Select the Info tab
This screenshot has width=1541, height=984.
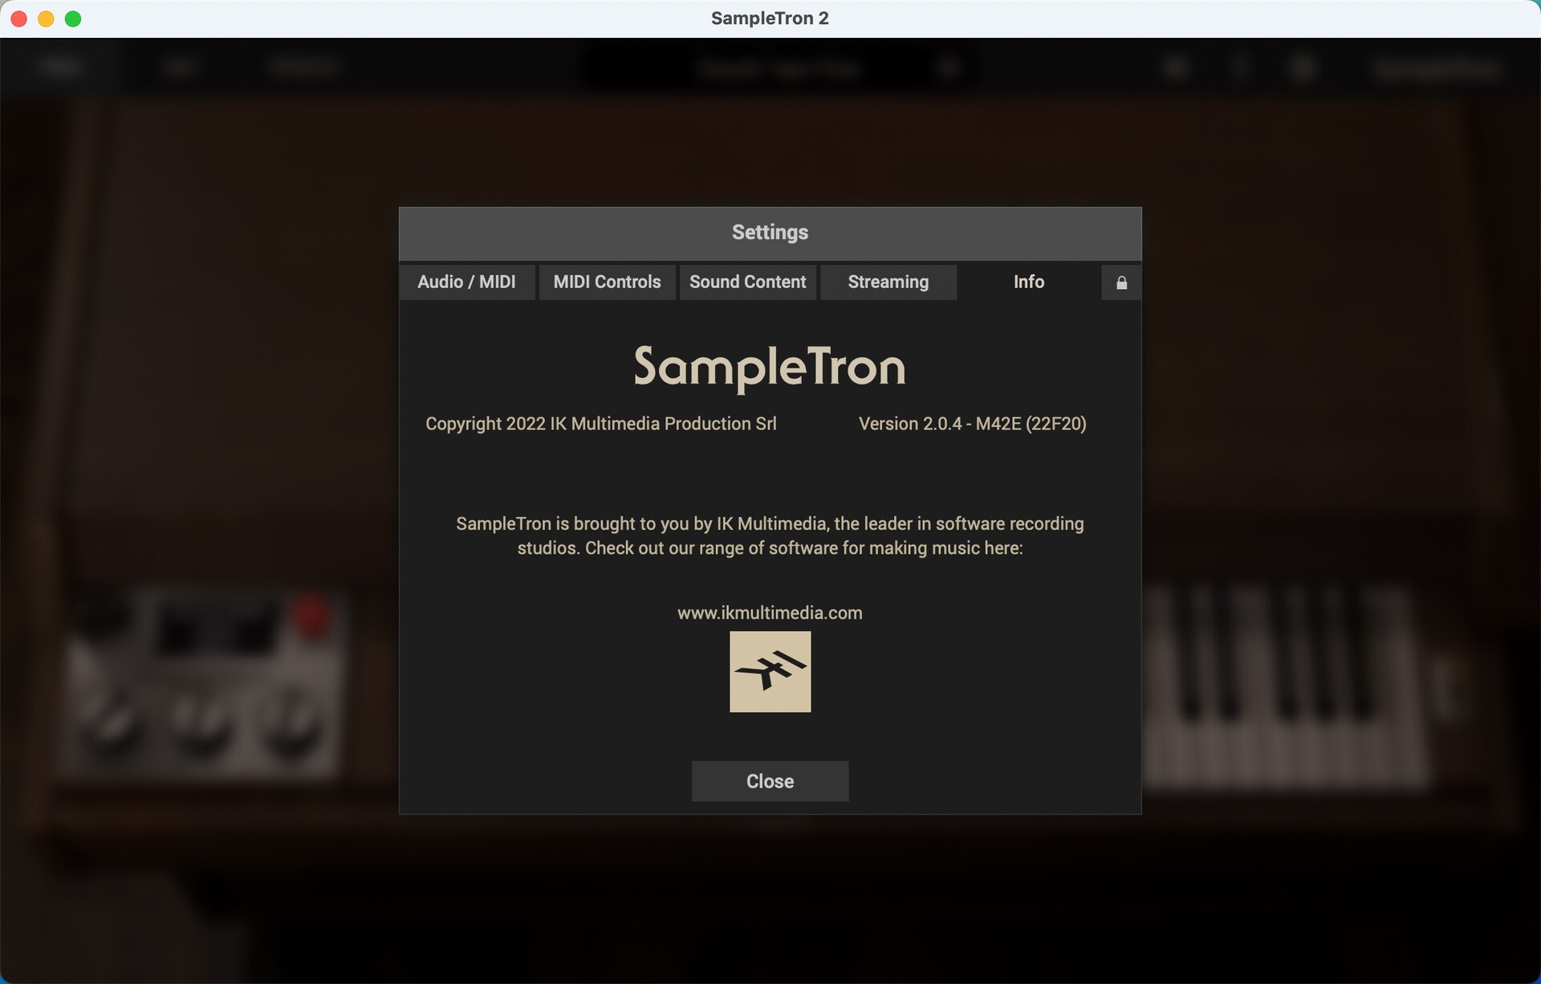[x=1028, y=283]
